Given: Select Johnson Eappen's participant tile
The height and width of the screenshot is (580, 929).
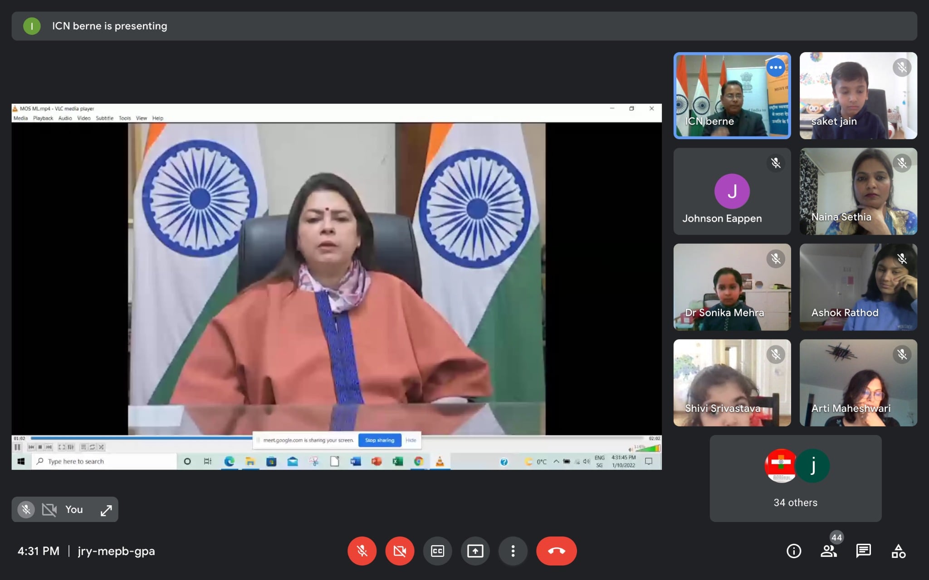Looking at the screenshot, I should [x=732, y=191].
